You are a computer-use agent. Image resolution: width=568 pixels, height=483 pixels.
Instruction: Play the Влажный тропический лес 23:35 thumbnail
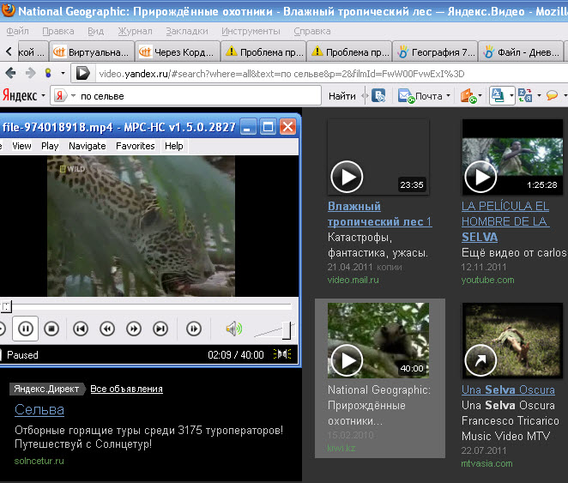(x=347, y=178)
